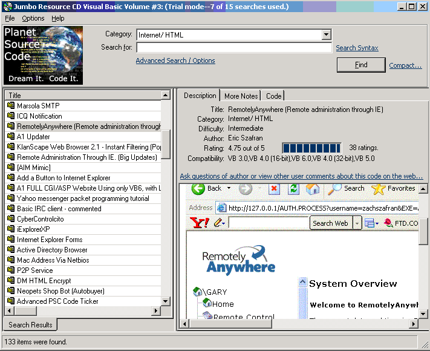This screenshot has width=430, height=351.
Task: Switch to the Description tab
Action: (x=200, y=96)
